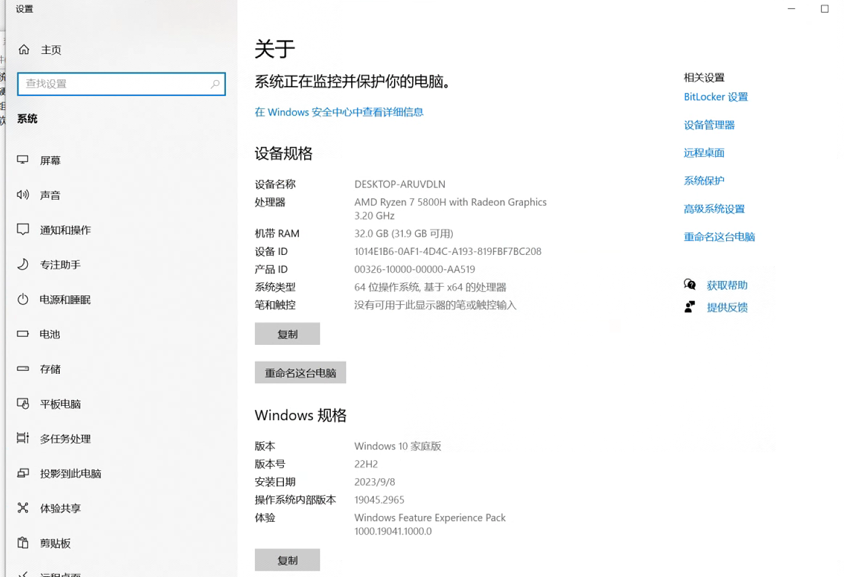
Task: Minimize the Settings window
Action: click(791, 9)
